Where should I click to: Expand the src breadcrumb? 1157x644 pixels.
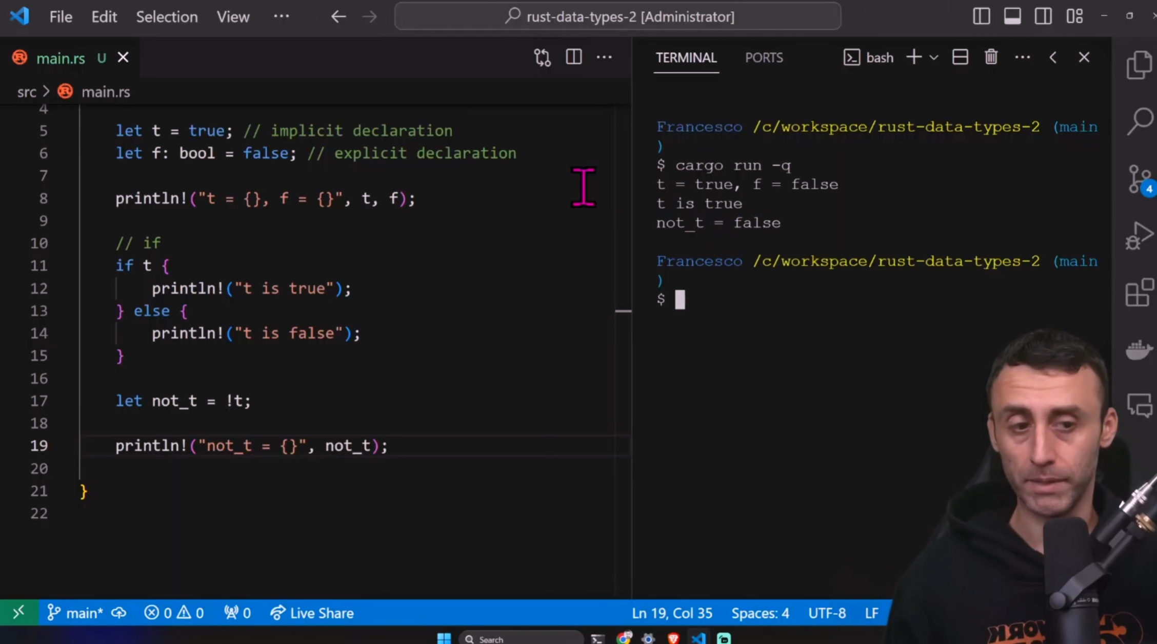click(x=27, y=91)
